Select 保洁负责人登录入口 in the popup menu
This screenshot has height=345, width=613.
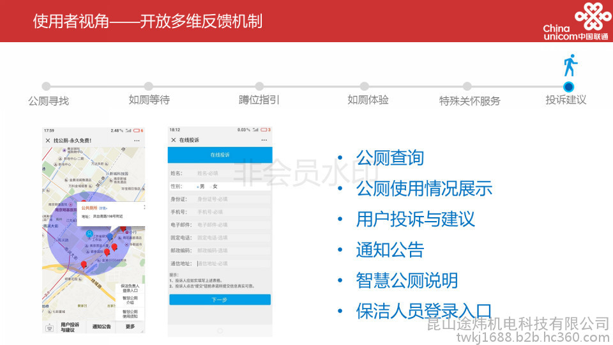point(130,288)
